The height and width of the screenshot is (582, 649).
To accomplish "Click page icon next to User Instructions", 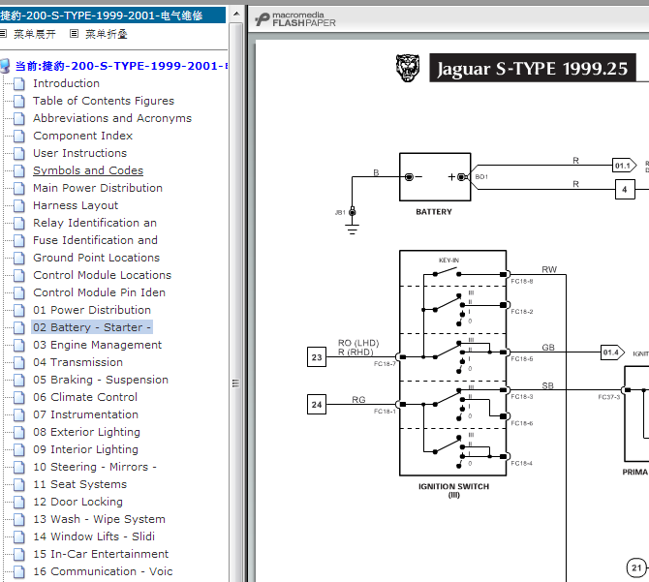I will click(18, 153).
